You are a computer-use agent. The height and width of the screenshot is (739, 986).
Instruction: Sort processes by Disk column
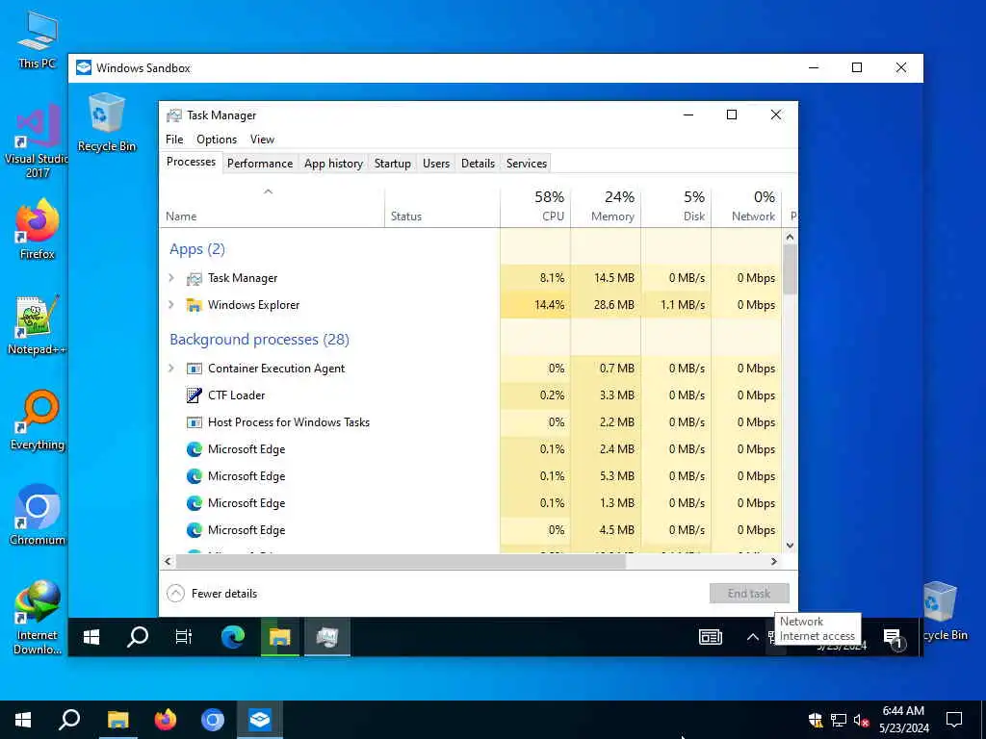(x=677, y=206)
